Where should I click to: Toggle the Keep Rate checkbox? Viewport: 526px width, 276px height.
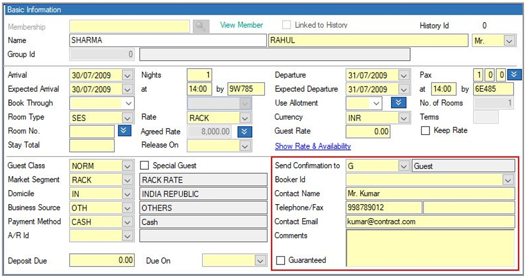[426, 131]
